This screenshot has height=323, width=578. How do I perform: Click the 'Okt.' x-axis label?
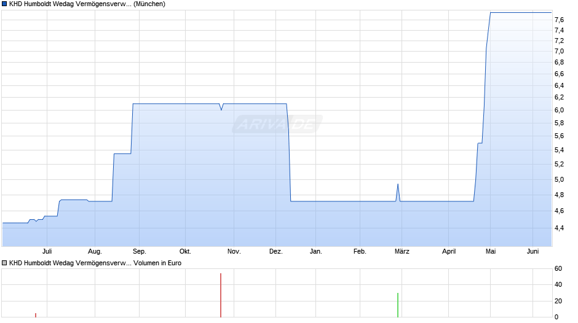tap(185, 251)
